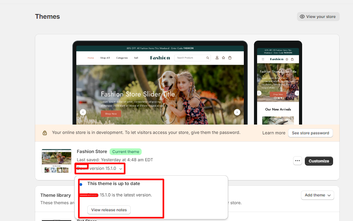Click the Sell menu item in preview
This screenshot has height=221, width=353.
[x=136, y=58]
